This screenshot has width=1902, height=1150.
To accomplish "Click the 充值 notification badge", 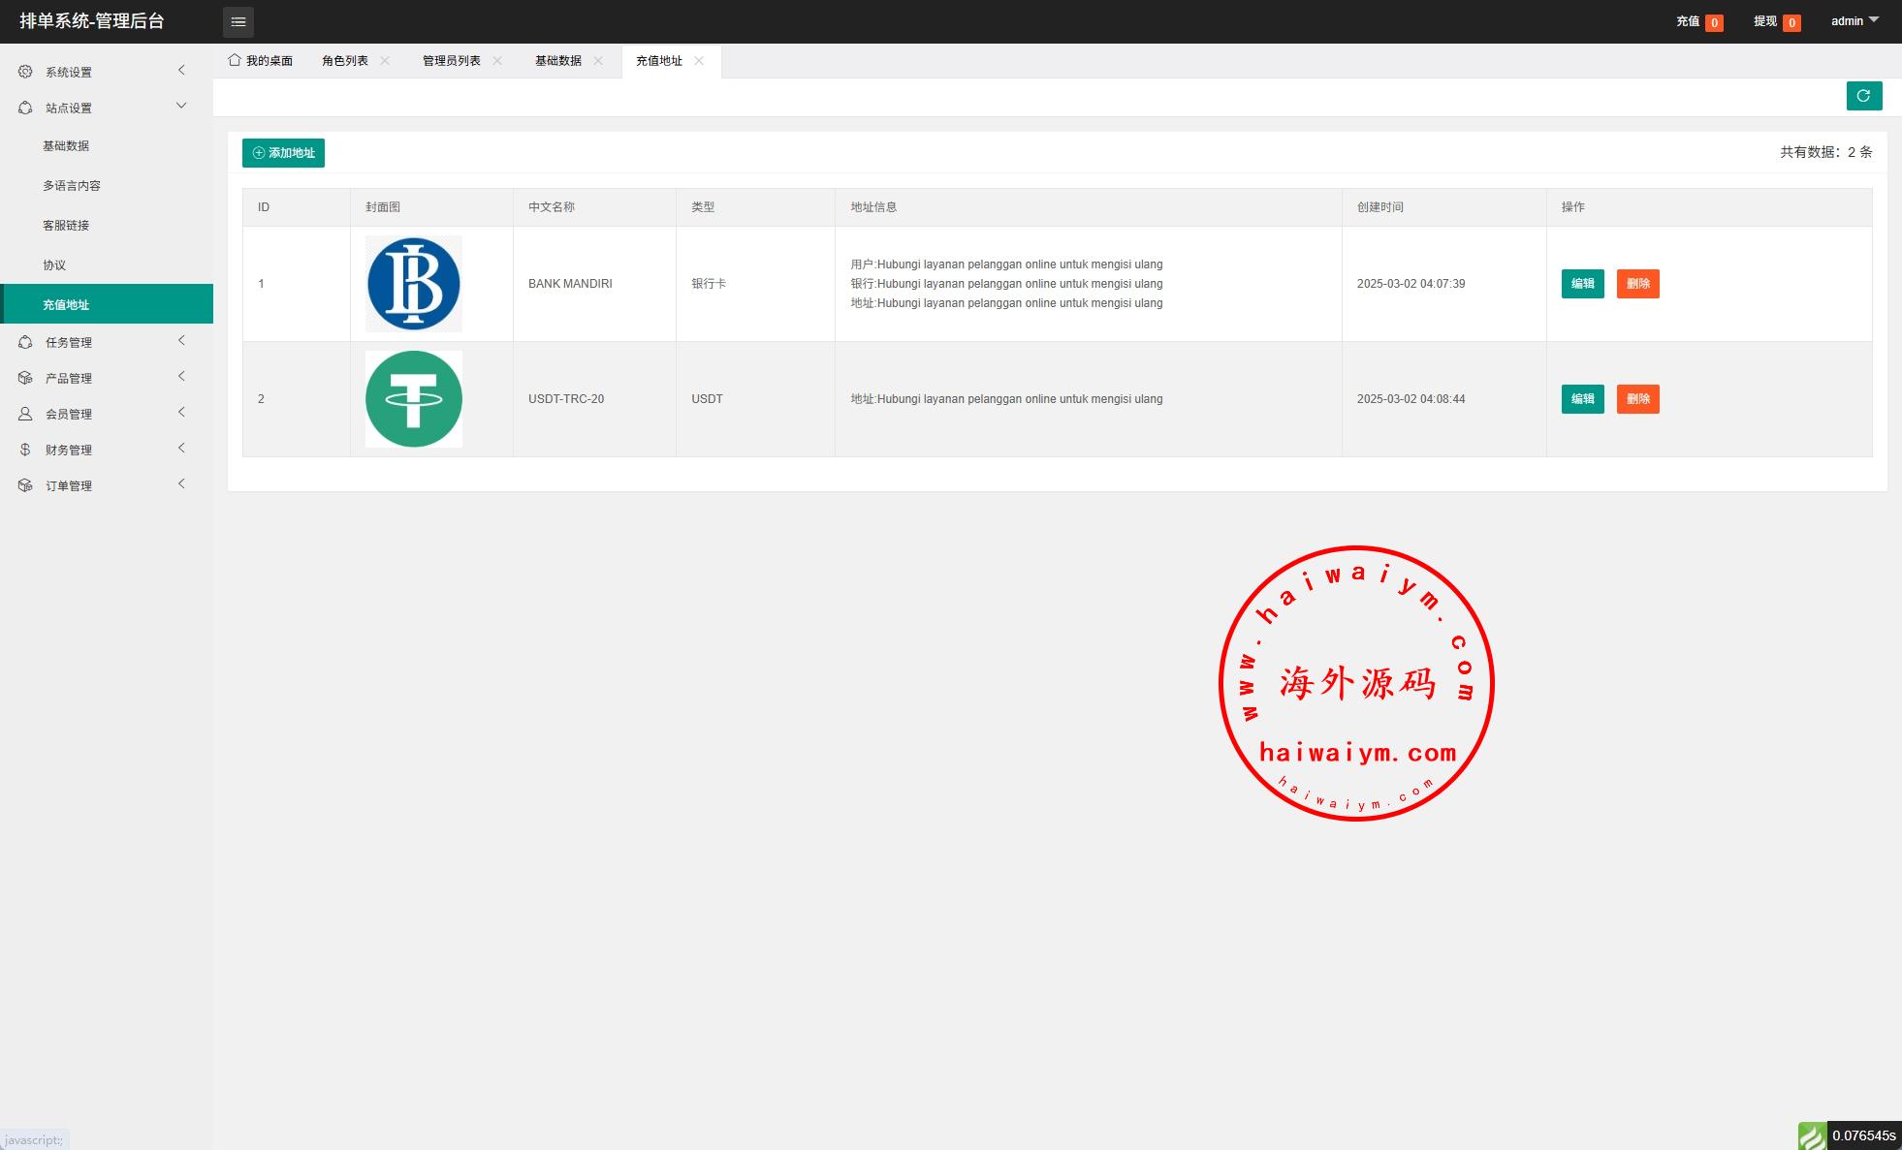I will pyautogui.click(x=1713, y=22).
